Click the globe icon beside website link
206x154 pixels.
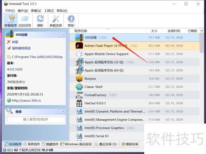(x=9, y=101)
